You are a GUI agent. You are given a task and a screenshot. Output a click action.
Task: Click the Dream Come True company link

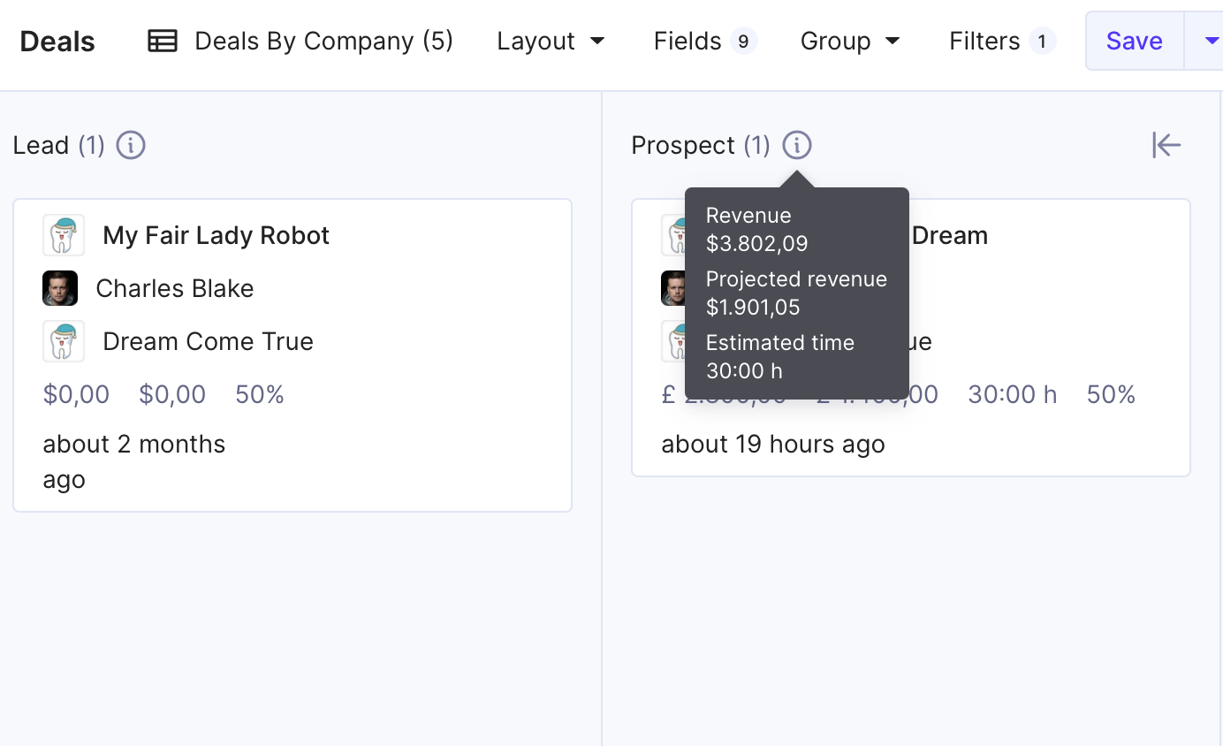[208, 341]
